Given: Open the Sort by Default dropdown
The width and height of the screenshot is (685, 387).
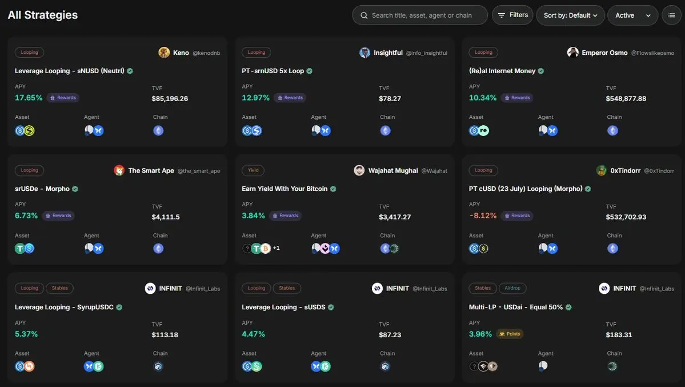Looking at the screenshot, I should click(570, 15).
